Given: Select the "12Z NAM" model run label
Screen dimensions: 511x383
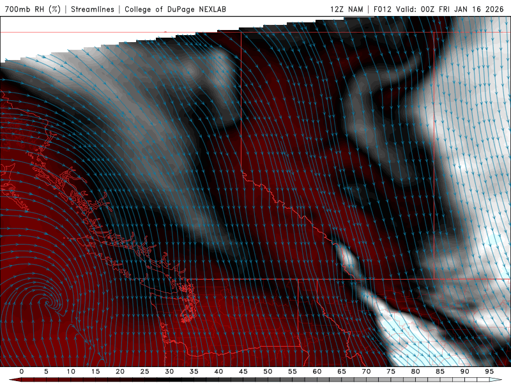Looking at the screenshot, I should pyautogui.click(x=346, y=9).
